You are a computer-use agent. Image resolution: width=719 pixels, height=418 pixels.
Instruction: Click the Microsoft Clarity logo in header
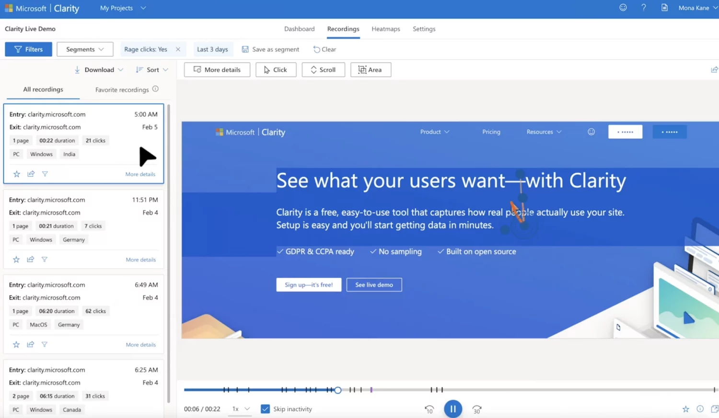coord(42,8)
